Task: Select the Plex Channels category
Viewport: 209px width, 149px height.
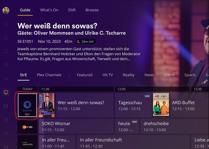Action: pos(49,75)
